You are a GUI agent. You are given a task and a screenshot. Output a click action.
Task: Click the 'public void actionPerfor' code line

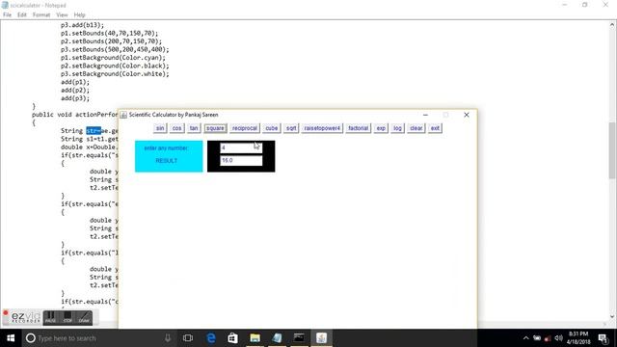(75, 115)
